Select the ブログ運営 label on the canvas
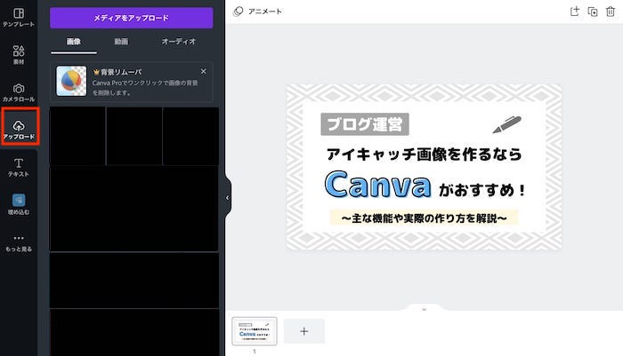The height and width of the screenshot is (356, 623). coord(365,124)
